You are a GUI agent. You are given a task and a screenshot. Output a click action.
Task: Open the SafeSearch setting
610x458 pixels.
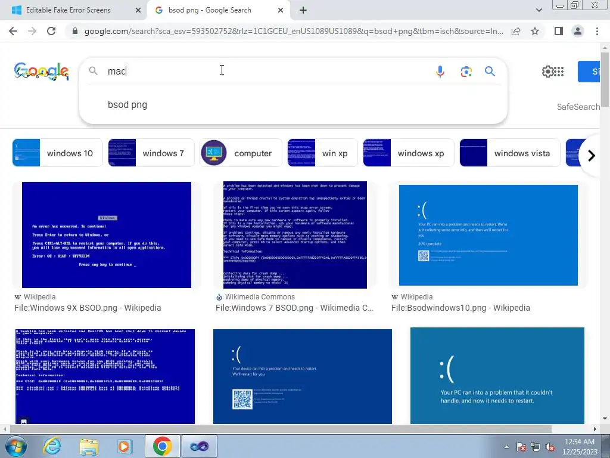[x=578, y=107]
